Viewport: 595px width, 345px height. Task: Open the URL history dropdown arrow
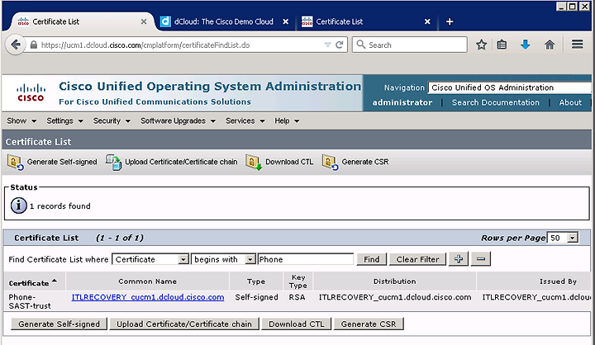point(328,45)
